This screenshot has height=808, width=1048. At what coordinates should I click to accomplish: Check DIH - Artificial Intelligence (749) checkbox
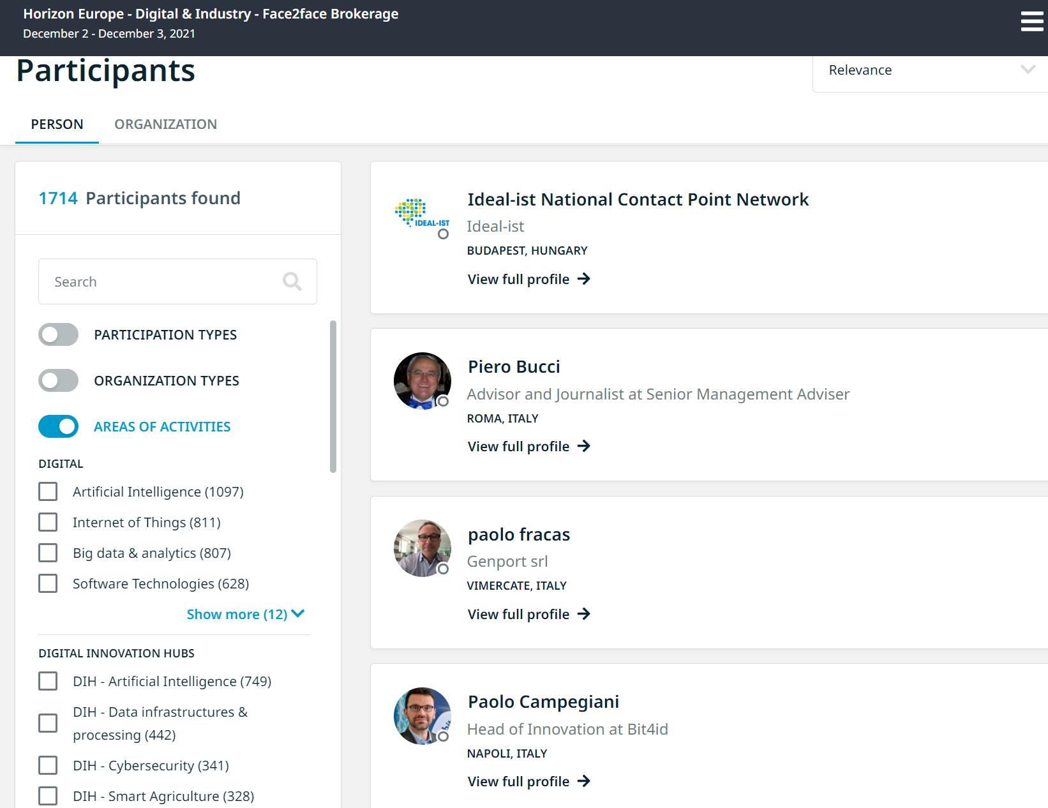click(x=48, y=681)
